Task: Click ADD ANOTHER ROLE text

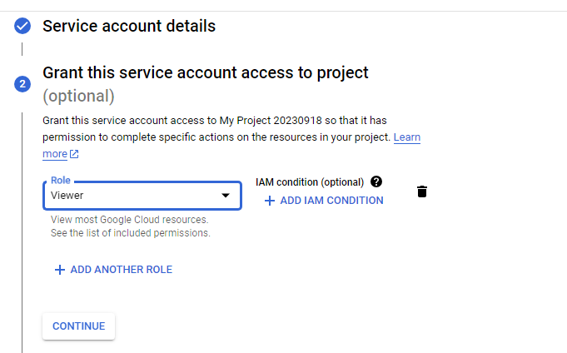Action: coord(122,270)
